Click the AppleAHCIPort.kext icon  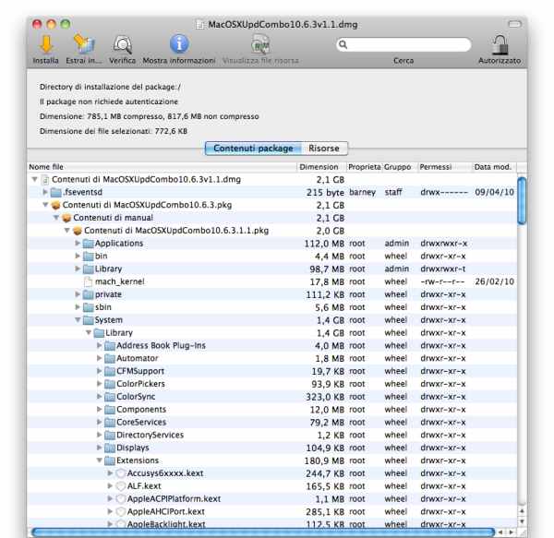120,511
